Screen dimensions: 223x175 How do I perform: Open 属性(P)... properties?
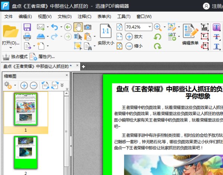(42, 57)
